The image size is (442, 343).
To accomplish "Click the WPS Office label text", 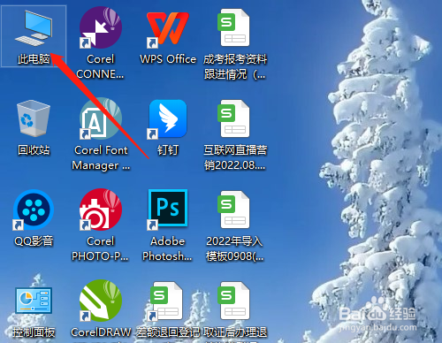I will [x=168, y=59].
